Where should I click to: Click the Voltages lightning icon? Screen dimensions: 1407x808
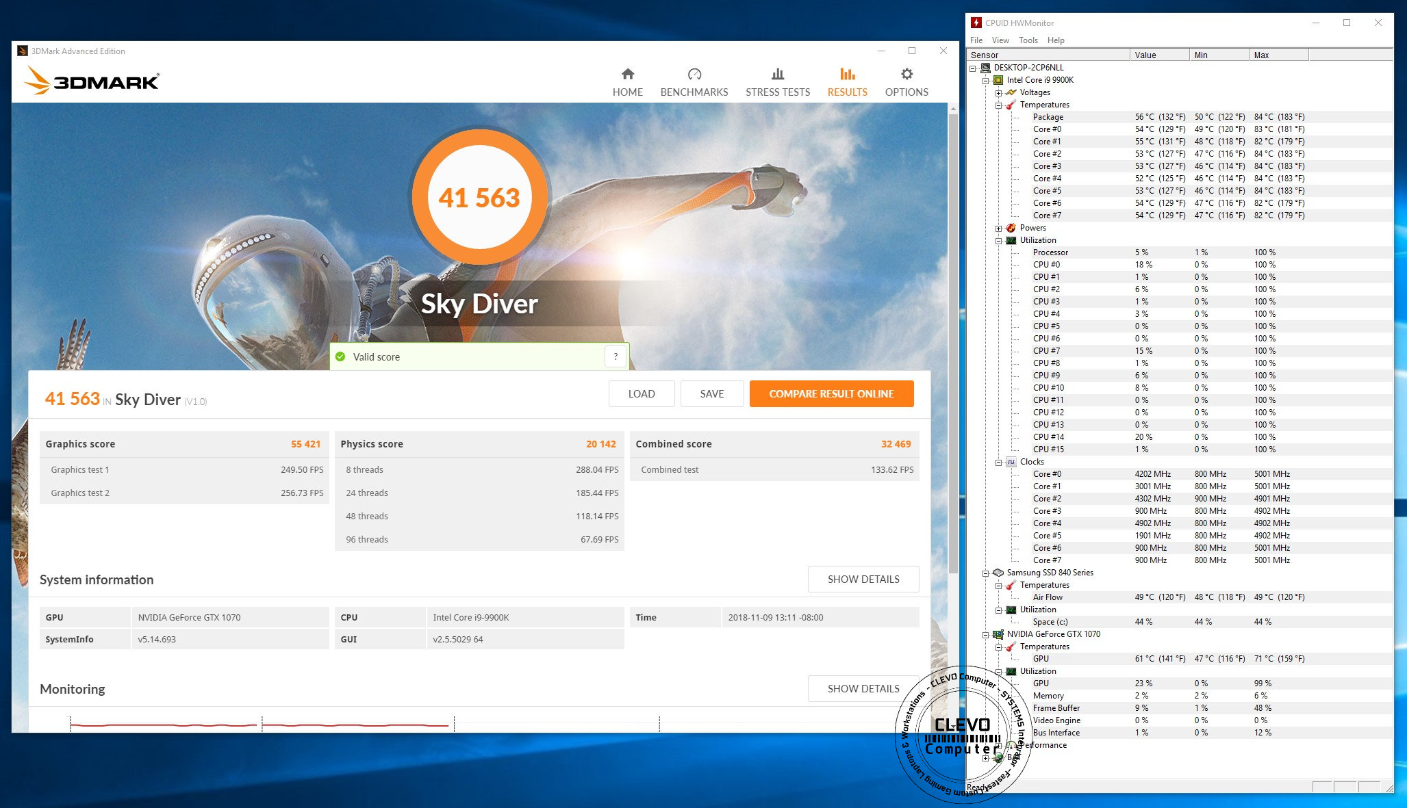pos(1011,92)
